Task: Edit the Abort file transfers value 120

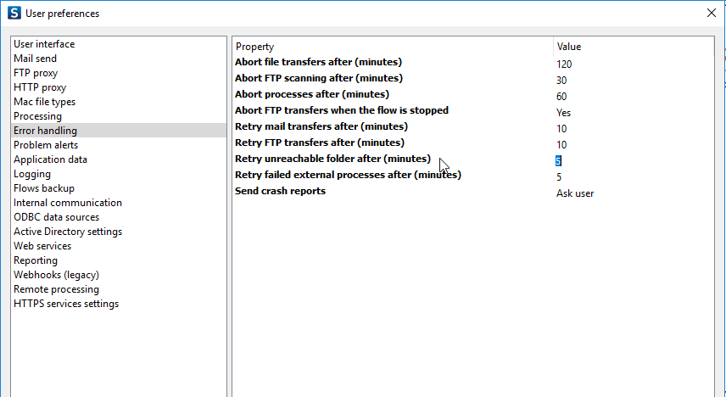Action: pos(565,64)
